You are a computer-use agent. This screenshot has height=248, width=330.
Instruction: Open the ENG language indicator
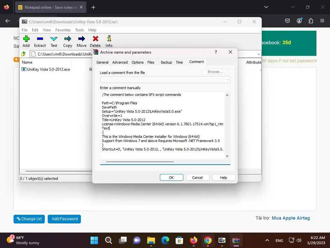tap(279, 241)
